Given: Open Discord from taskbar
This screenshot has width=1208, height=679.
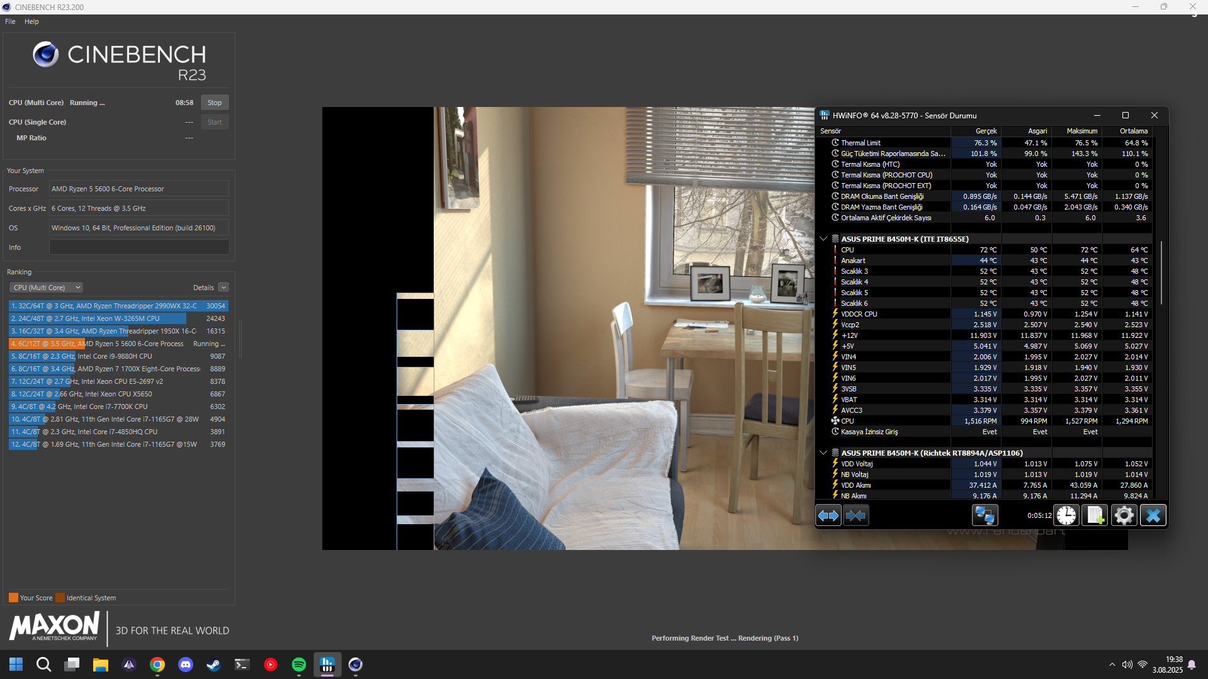Looking at the screenshot, I should (186, 665).
